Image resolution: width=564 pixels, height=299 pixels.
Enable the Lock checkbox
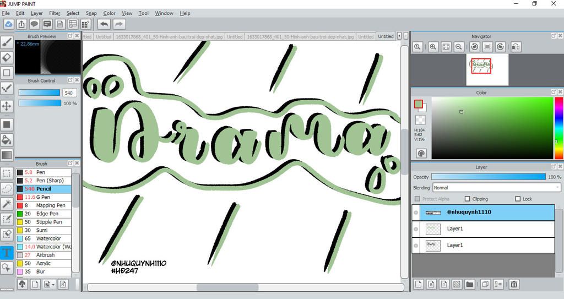[x=518, y=199]
